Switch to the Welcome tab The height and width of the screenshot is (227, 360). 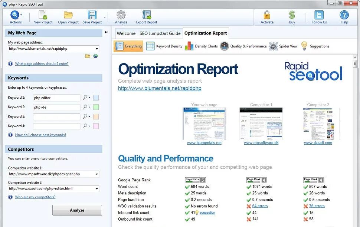[x=126, y=33]
